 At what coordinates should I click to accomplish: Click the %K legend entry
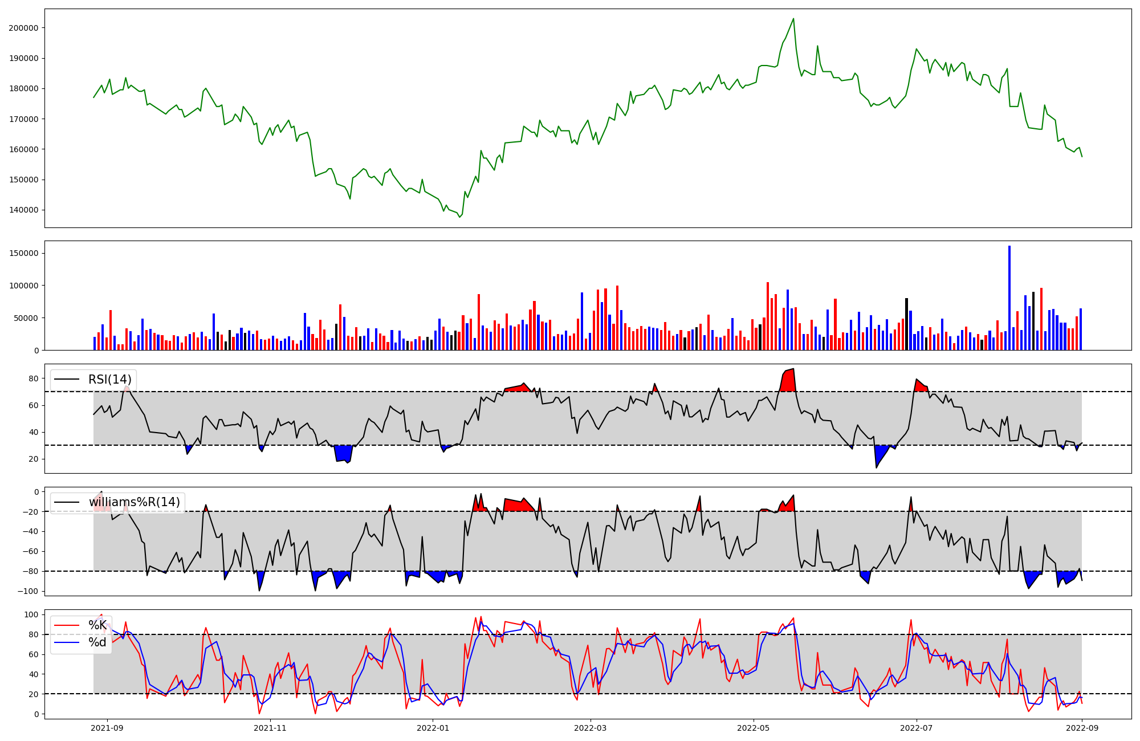(97, 625)
